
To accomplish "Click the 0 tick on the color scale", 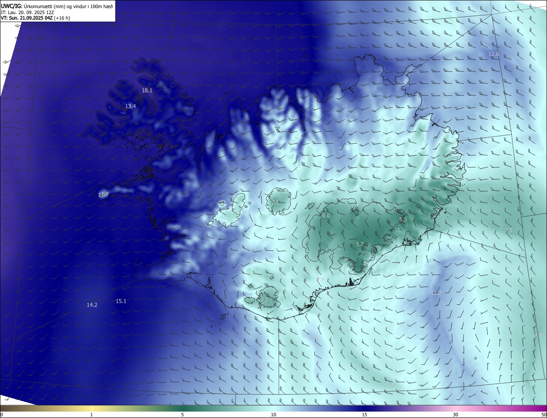I will [2, 415].
